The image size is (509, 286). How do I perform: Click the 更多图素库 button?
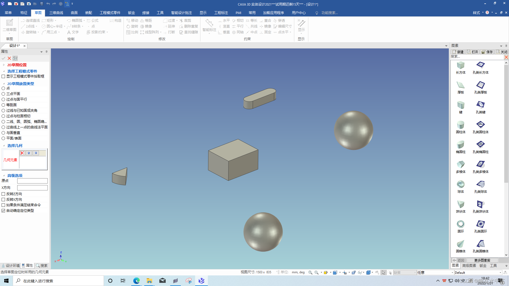tap(482, 260)
